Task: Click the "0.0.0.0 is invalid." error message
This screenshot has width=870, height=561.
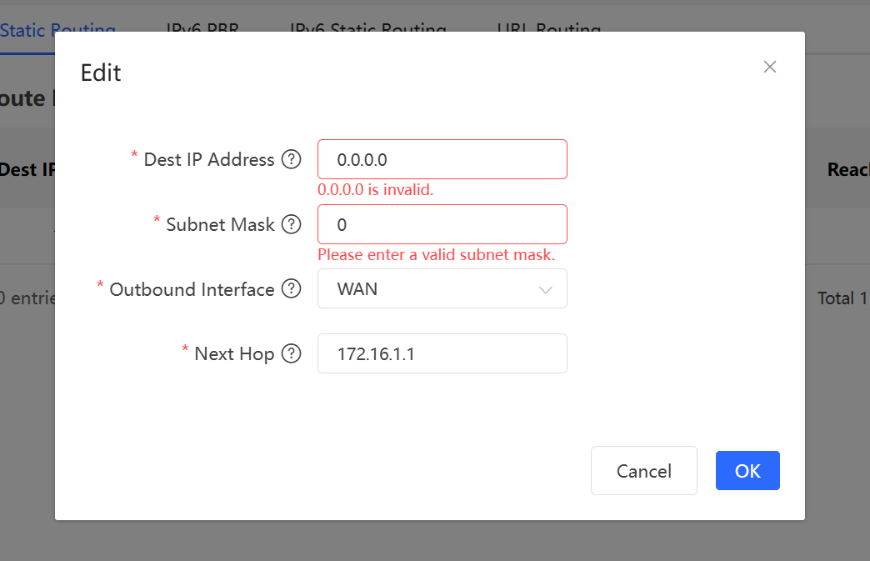Action: pos(375,190)
